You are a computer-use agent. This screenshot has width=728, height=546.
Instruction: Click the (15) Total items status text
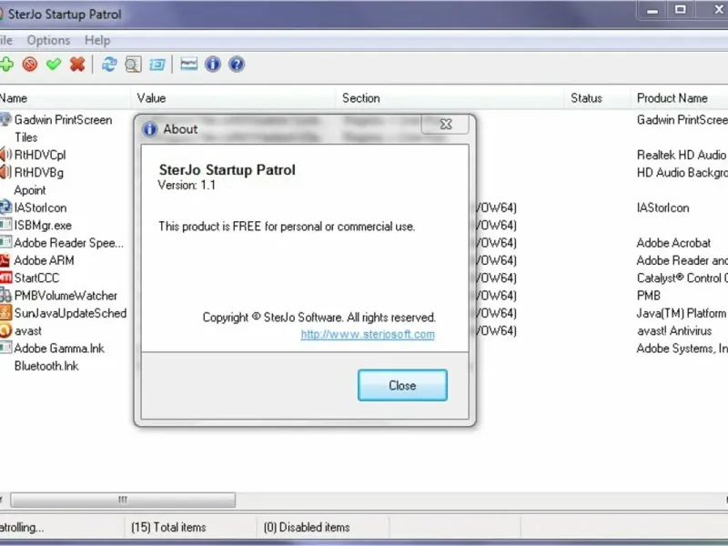coord(168,528)
